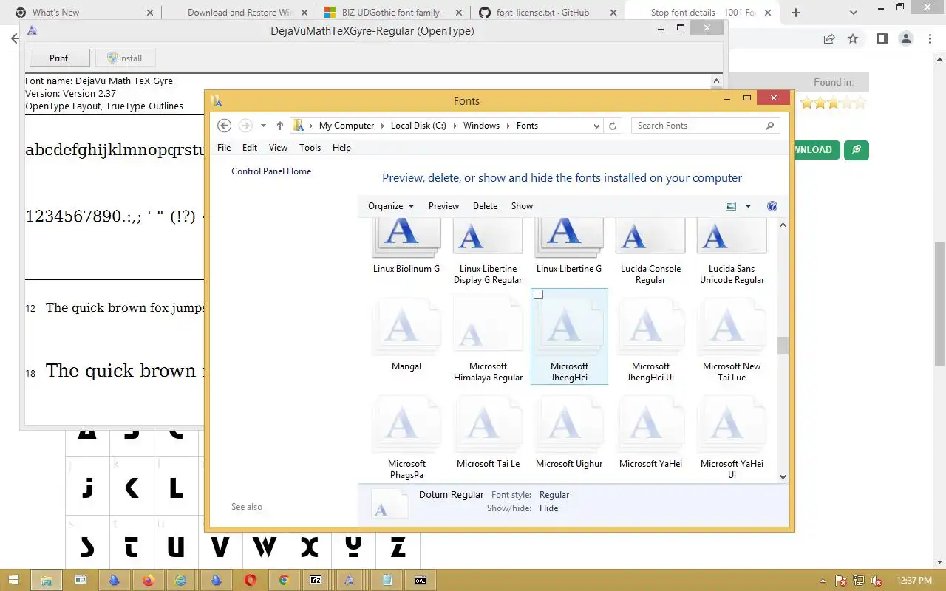Open Organize dropdown in Fonts toolbar

point(391,206)
